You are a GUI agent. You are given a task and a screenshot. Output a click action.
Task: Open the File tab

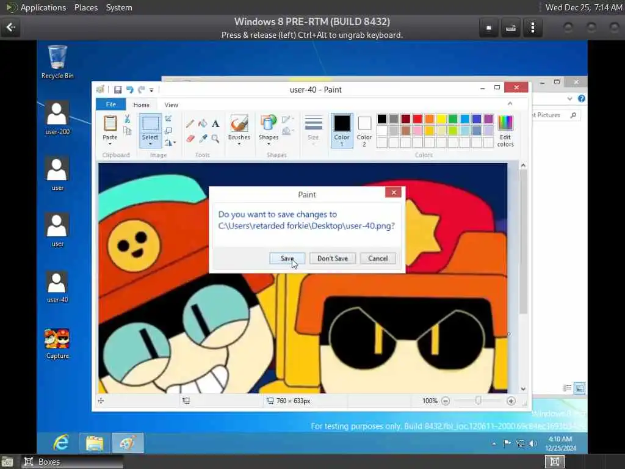111,104
